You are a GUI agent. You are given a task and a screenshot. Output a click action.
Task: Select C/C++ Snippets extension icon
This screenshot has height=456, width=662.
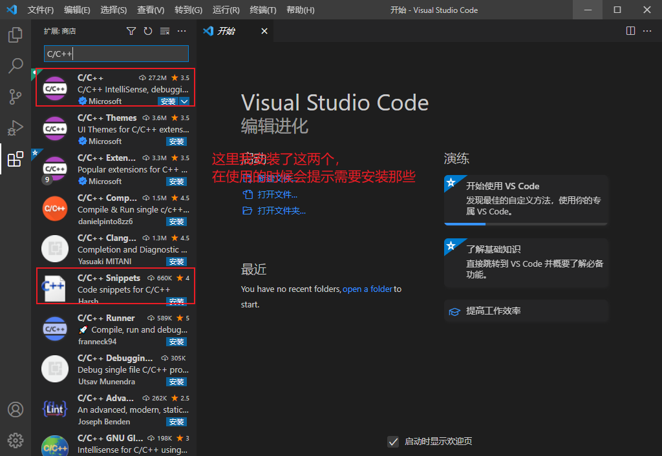(55, 288)
